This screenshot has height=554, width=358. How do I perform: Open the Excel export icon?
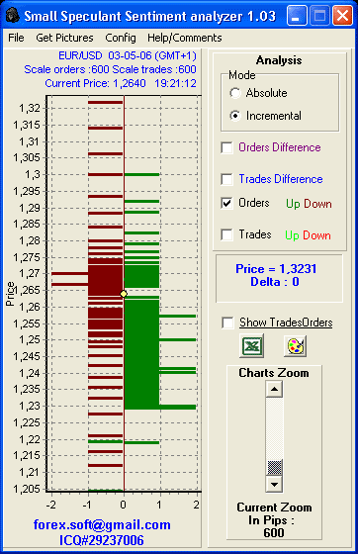[x=251, y=345]
